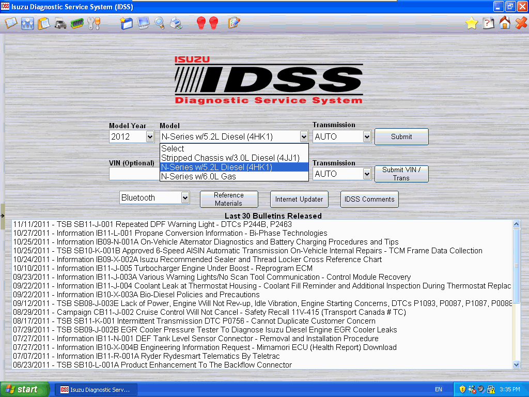Open the wrench and screwdriver tools icon
529x397 pixels.
click(x=94, y=23)
